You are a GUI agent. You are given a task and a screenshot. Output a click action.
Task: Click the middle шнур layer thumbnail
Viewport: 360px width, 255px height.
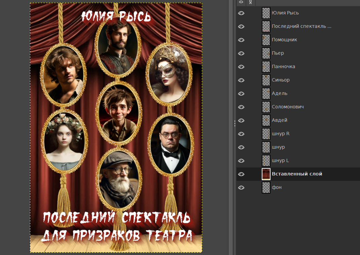266,147
